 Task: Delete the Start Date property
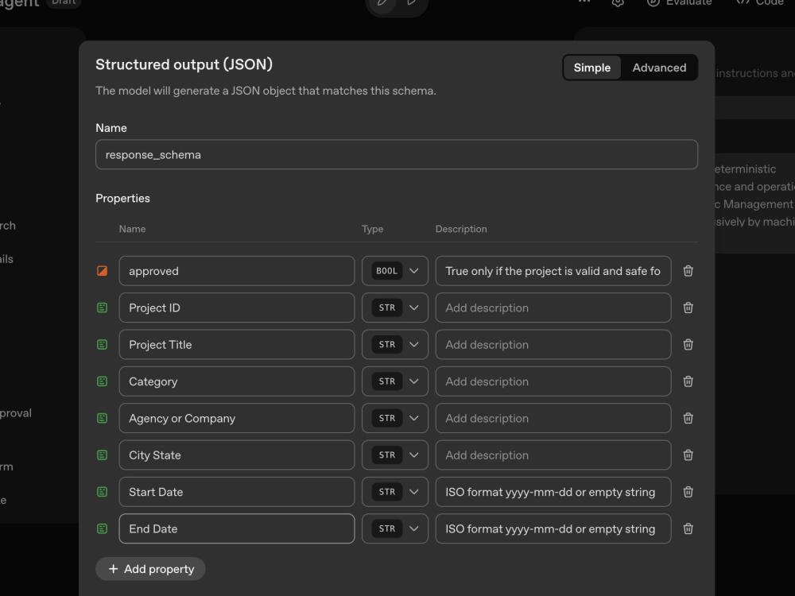pos(688,492)
